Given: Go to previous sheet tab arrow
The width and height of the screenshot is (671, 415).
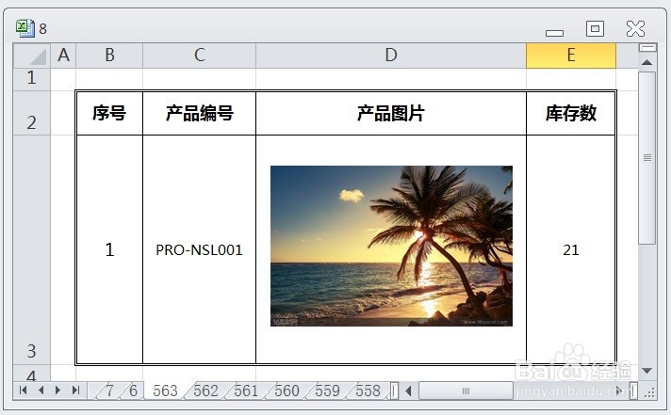Looking at the screenshot, I should 41,390.
